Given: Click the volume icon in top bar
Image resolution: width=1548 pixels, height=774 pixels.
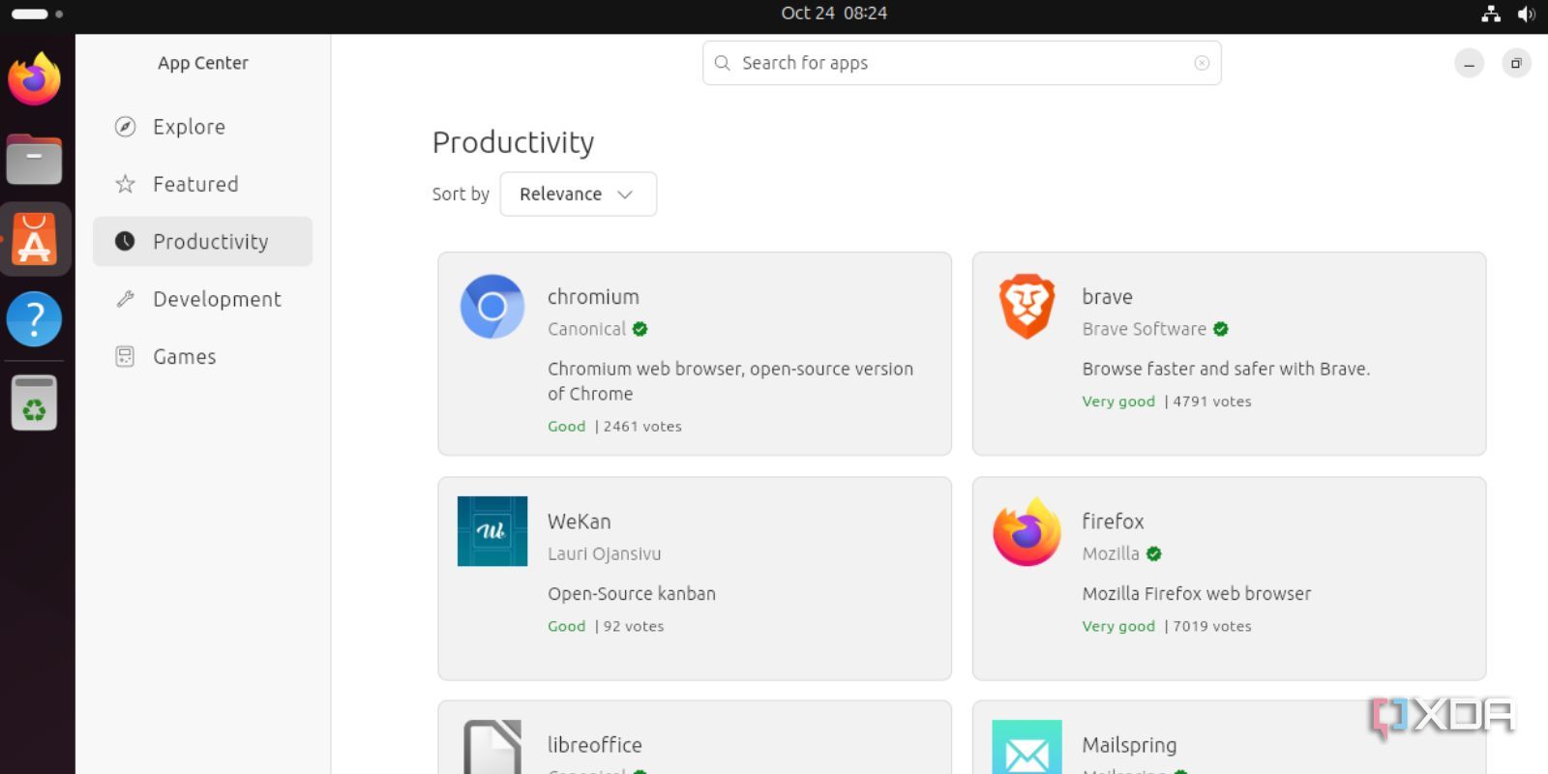Looking at the screenshot, I should pos(1527,14).
